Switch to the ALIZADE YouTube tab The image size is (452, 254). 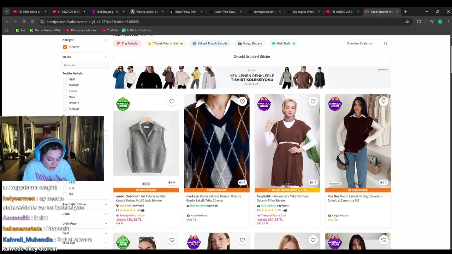[68, 12]
